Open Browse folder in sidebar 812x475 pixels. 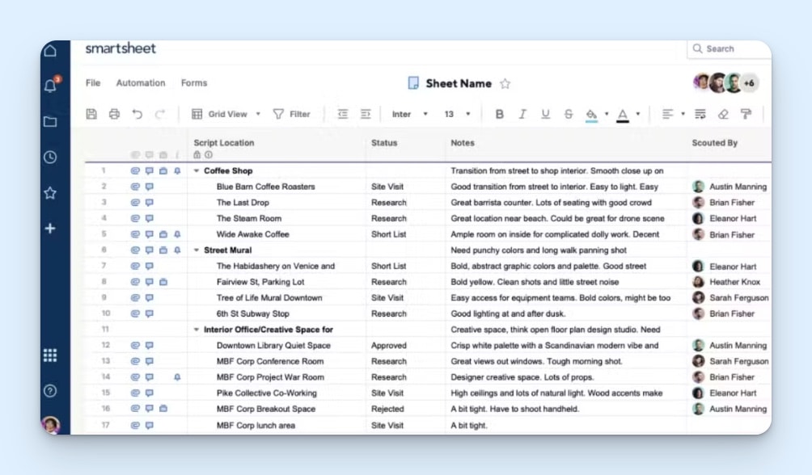pos(50,122)
